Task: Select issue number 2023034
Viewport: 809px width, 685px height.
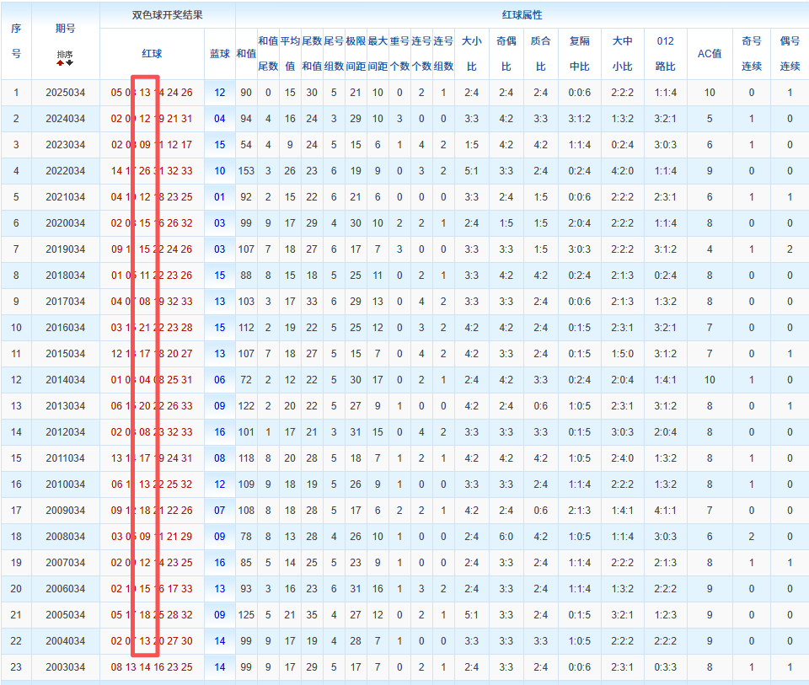Action: (x=65, y=145)
